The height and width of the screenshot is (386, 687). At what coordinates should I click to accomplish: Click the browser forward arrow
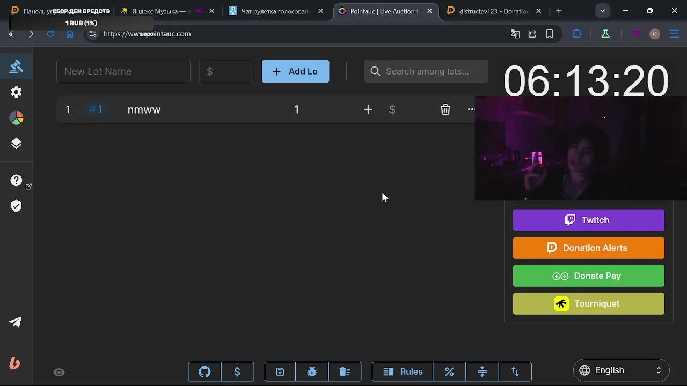31,34
